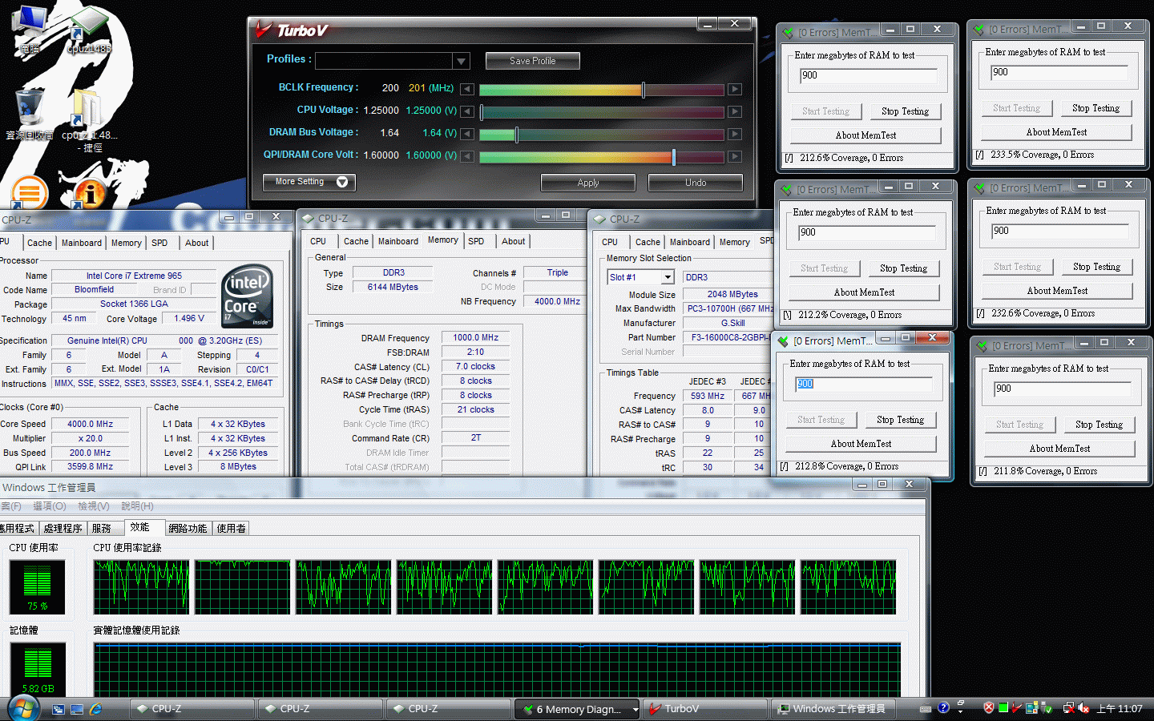This screenshot has height=721, width=1154.
Task: Click the Core Speed 4000.0 MHz value
Action: (90, 424)
